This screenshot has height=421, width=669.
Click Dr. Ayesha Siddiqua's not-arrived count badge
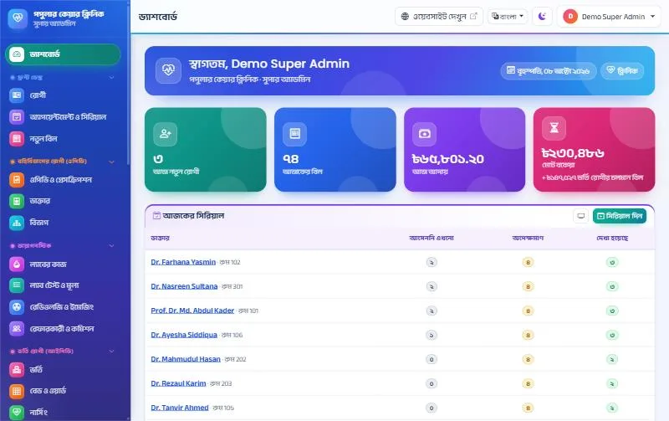[x=432, y=335]
